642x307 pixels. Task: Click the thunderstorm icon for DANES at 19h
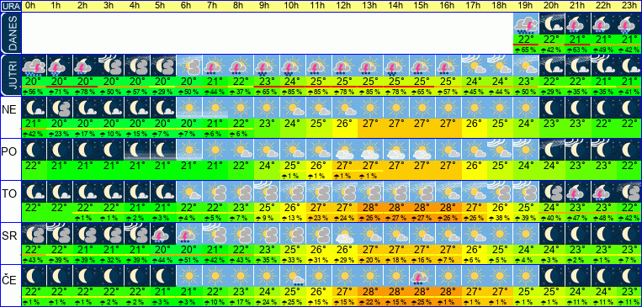[525, 24]
